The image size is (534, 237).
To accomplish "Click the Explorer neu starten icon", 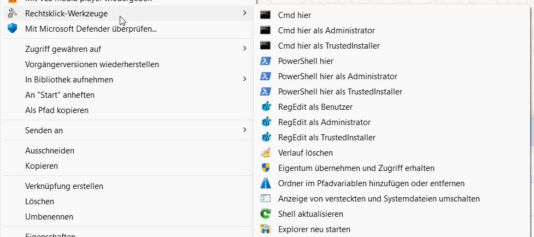I will point(266,229).
